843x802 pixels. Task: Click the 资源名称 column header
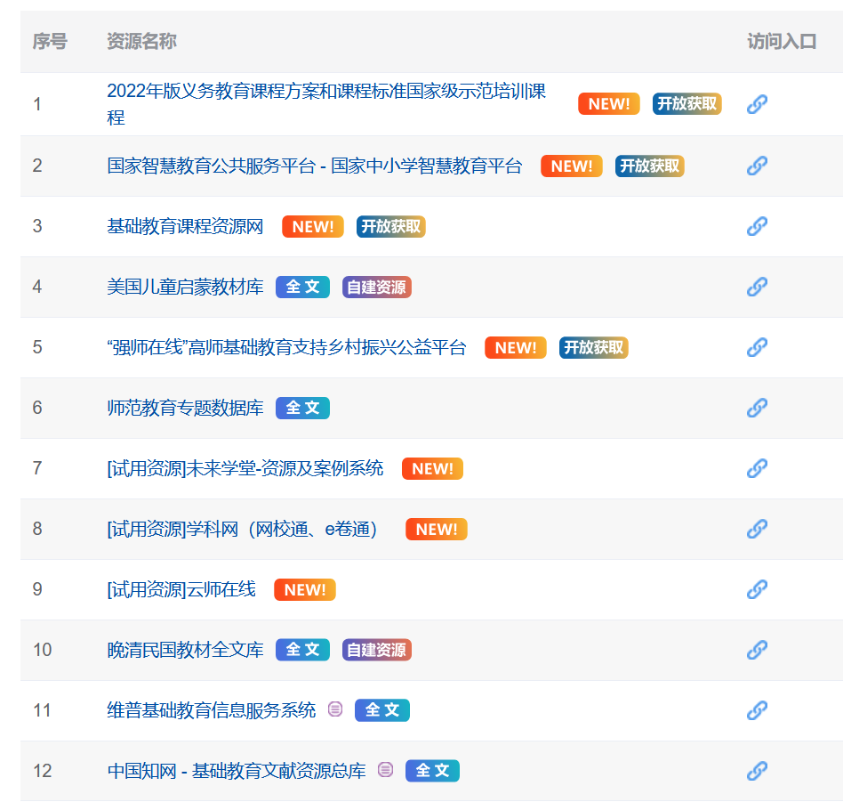[x=142, y=41]
